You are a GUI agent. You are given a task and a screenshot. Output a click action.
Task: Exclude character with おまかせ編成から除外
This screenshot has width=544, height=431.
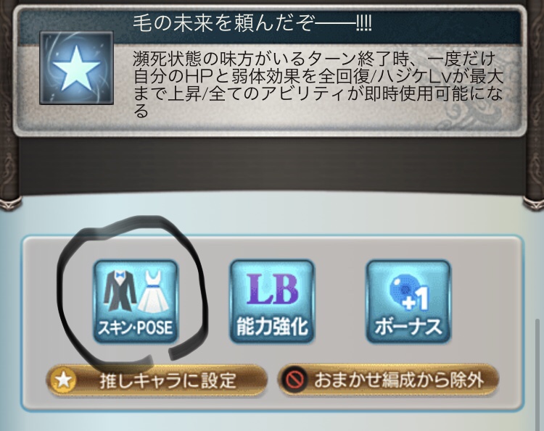pos(388,380)
